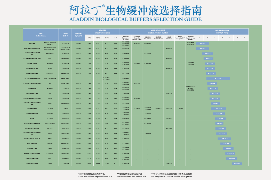Click the 'Grade & Product Number' header

click(158, 33)
